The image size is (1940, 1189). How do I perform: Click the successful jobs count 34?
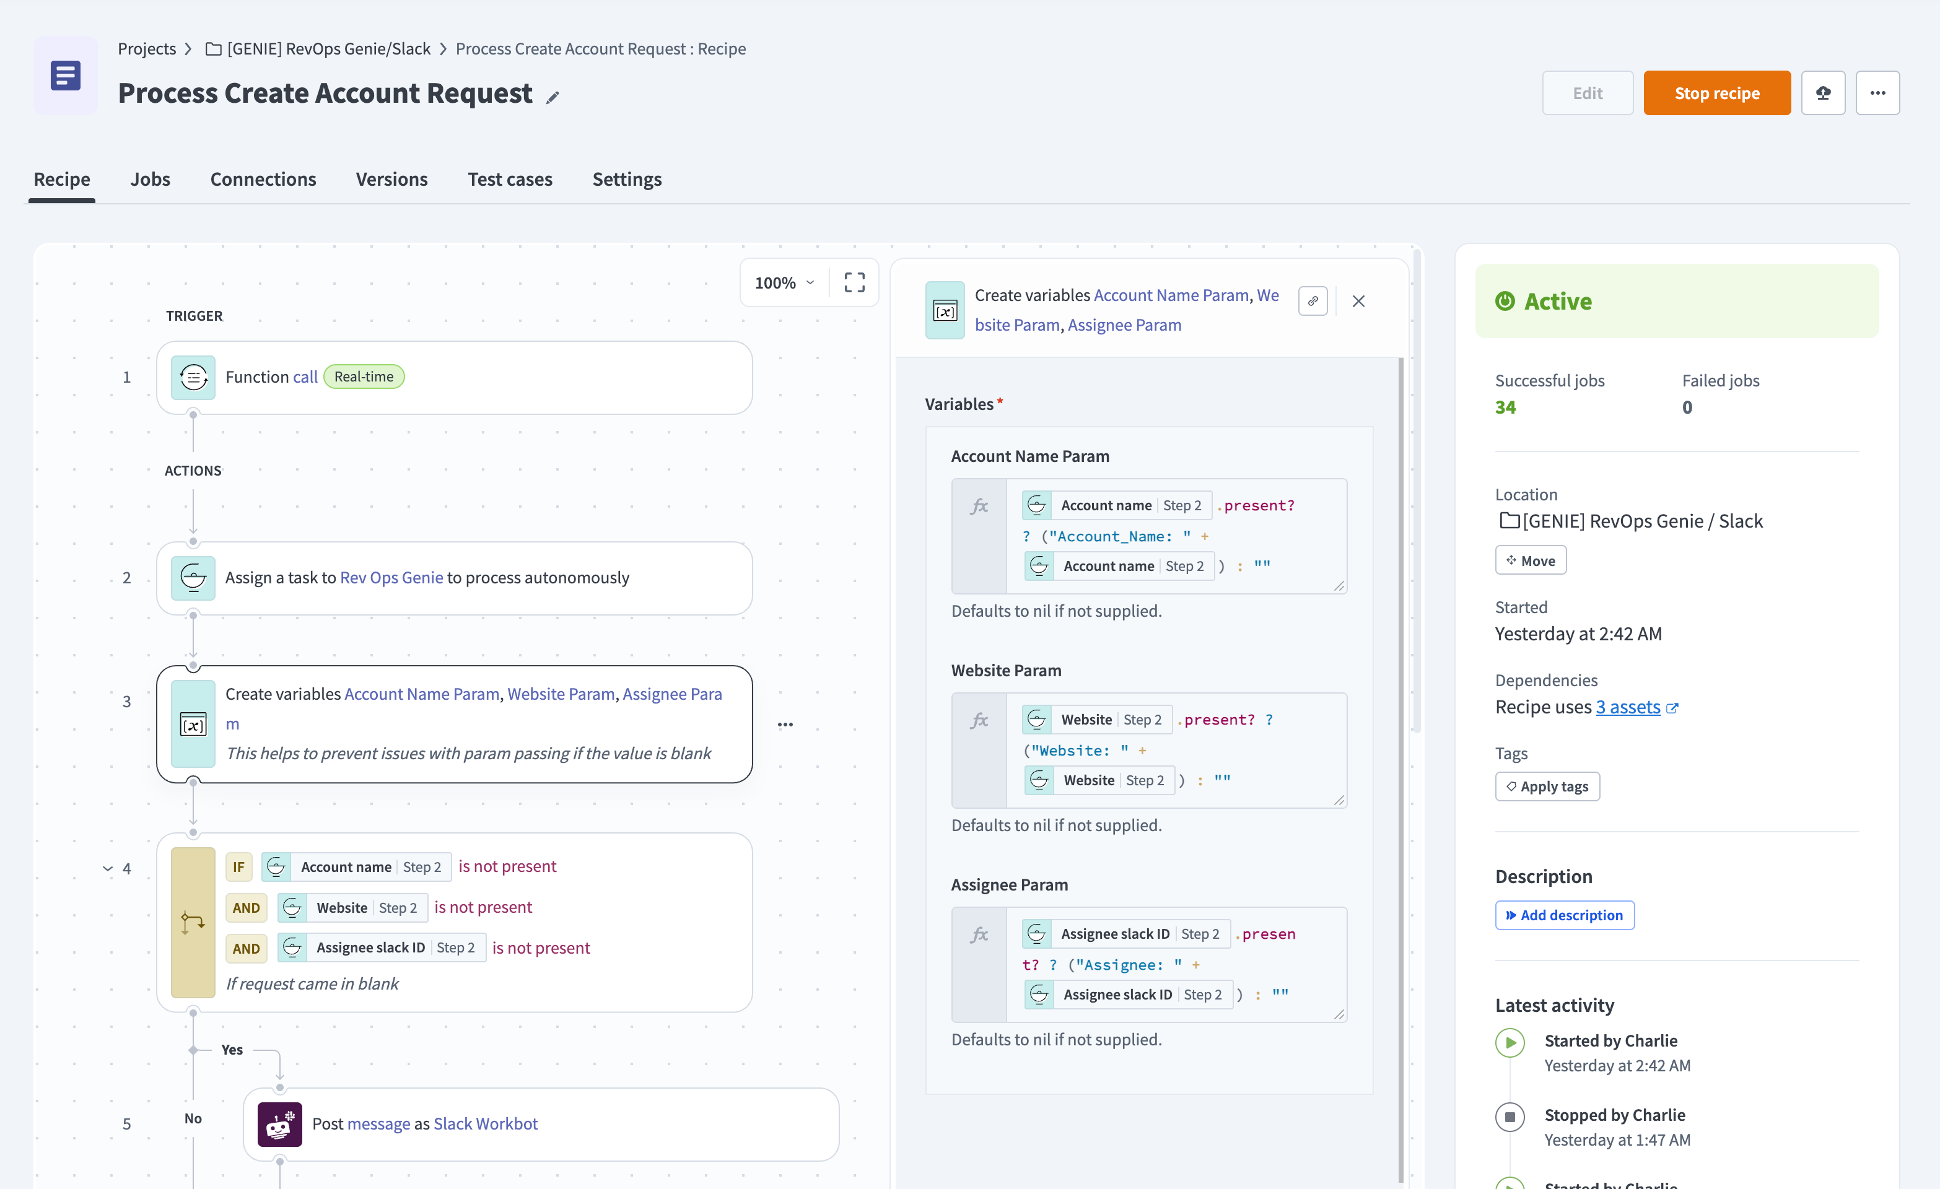tap(1505, 408)
